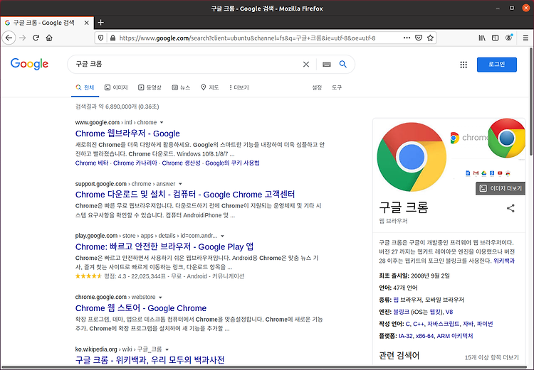The height and width of the screenshot is (370, 534).
Task: Open 위키백과 link in knowledge panel
Action: 504,261
